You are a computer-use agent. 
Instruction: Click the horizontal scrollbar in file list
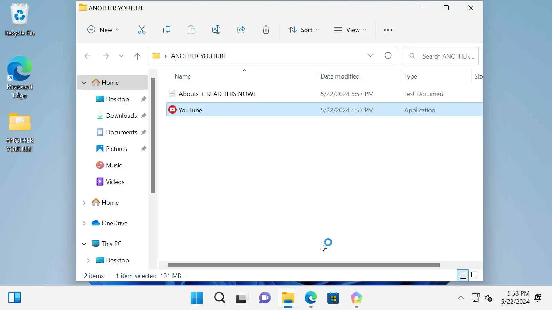tap(304, 265)
